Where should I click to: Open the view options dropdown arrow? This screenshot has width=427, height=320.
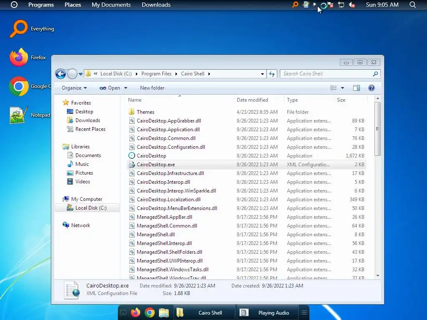pyautogui.click(x=343, y=88)
